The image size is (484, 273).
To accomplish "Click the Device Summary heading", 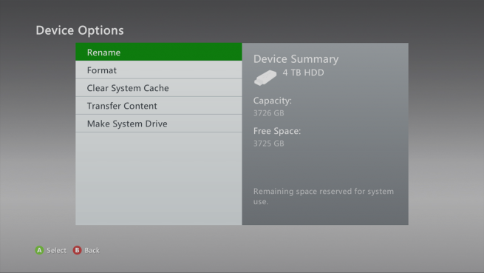I will [x=296, y=59].
